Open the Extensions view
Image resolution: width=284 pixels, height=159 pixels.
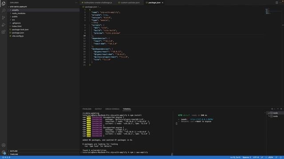4,32
